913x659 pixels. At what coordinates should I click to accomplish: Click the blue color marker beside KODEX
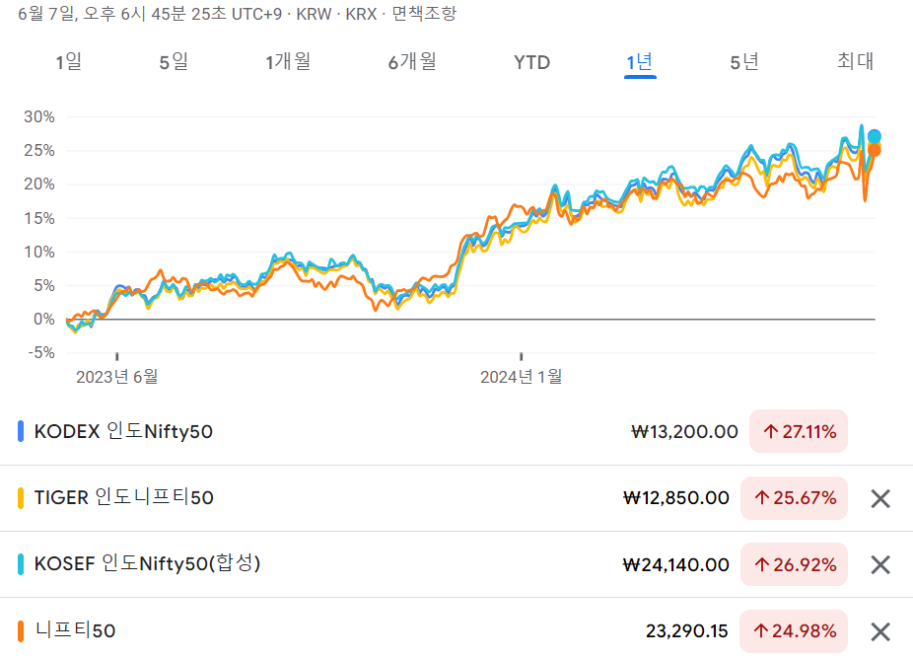click(x=21, y=432)
